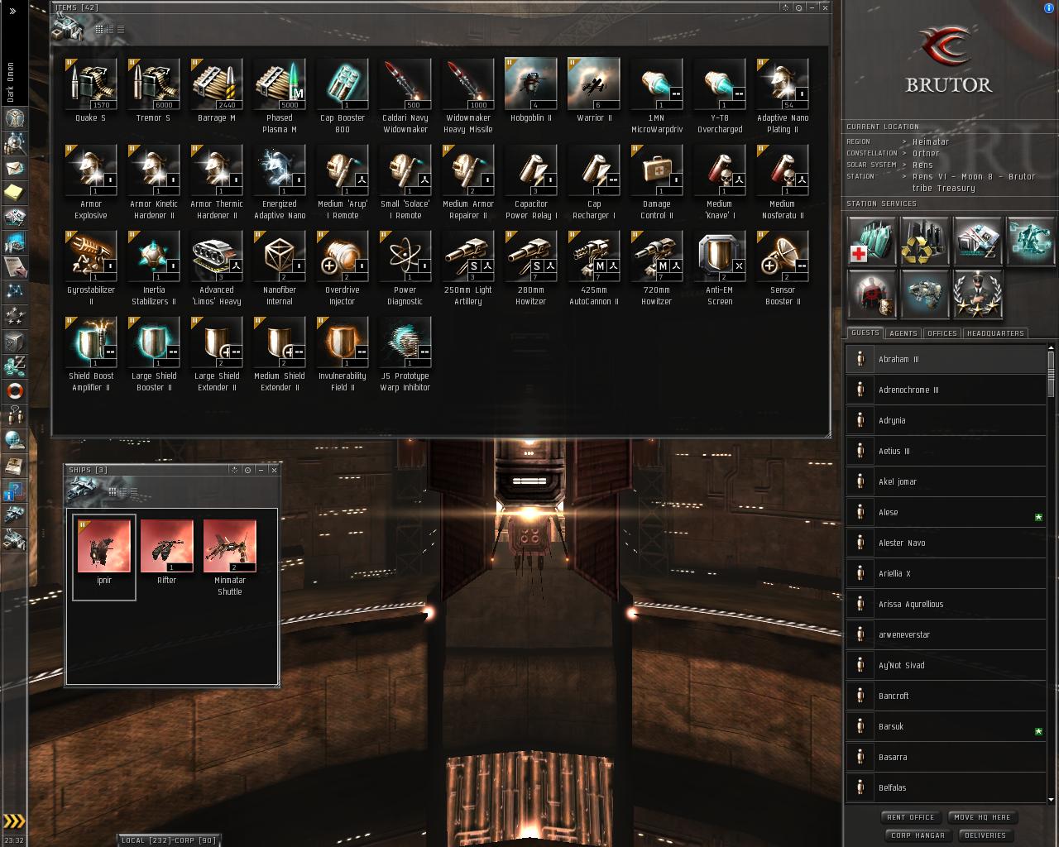1059x847 pixels.
Task: Switch to the Headquarters tab
Action: [x=995, y=333]
